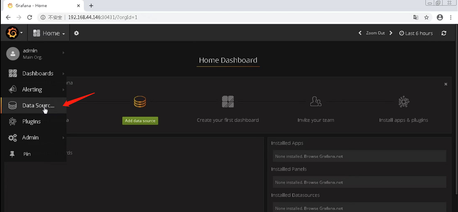Click Zoom Out time range button

[375, 33]
